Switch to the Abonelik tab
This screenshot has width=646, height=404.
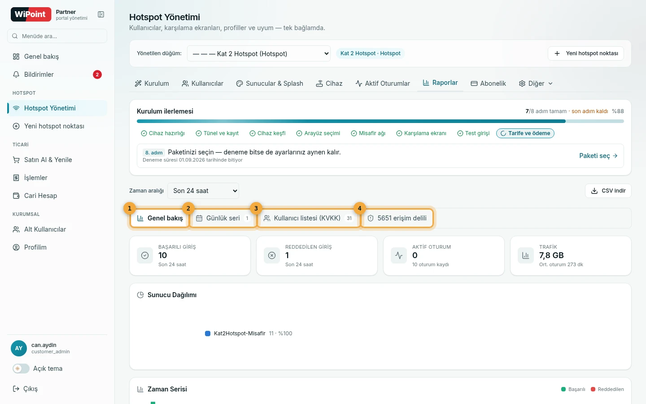click(x=488, y=83)
